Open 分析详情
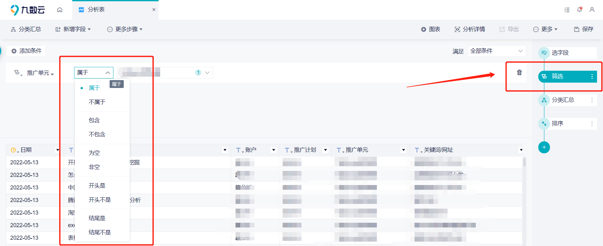603x246 pixels. (470, 29)
